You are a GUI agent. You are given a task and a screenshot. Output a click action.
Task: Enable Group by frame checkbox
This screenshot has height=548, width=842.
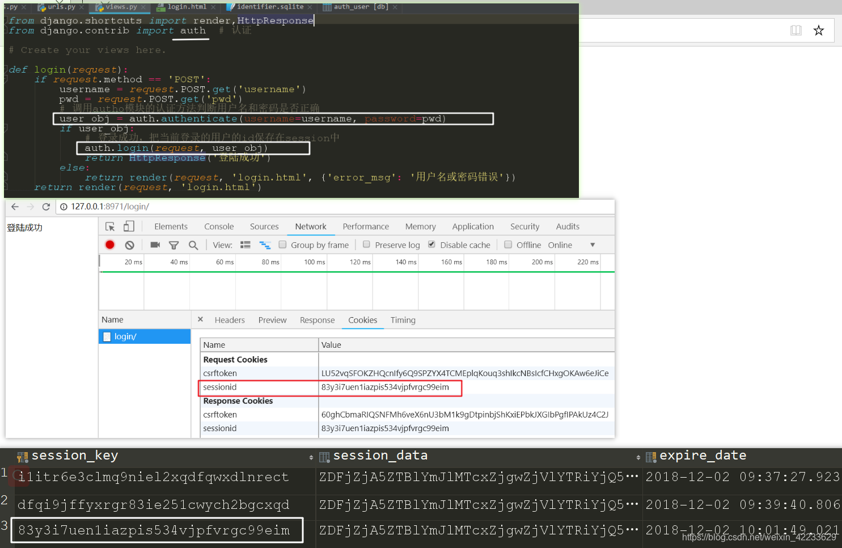[282, 245]
